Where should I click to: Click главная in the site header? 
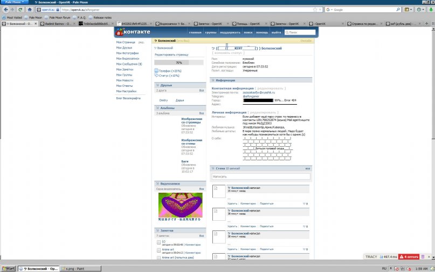(195, 32)
